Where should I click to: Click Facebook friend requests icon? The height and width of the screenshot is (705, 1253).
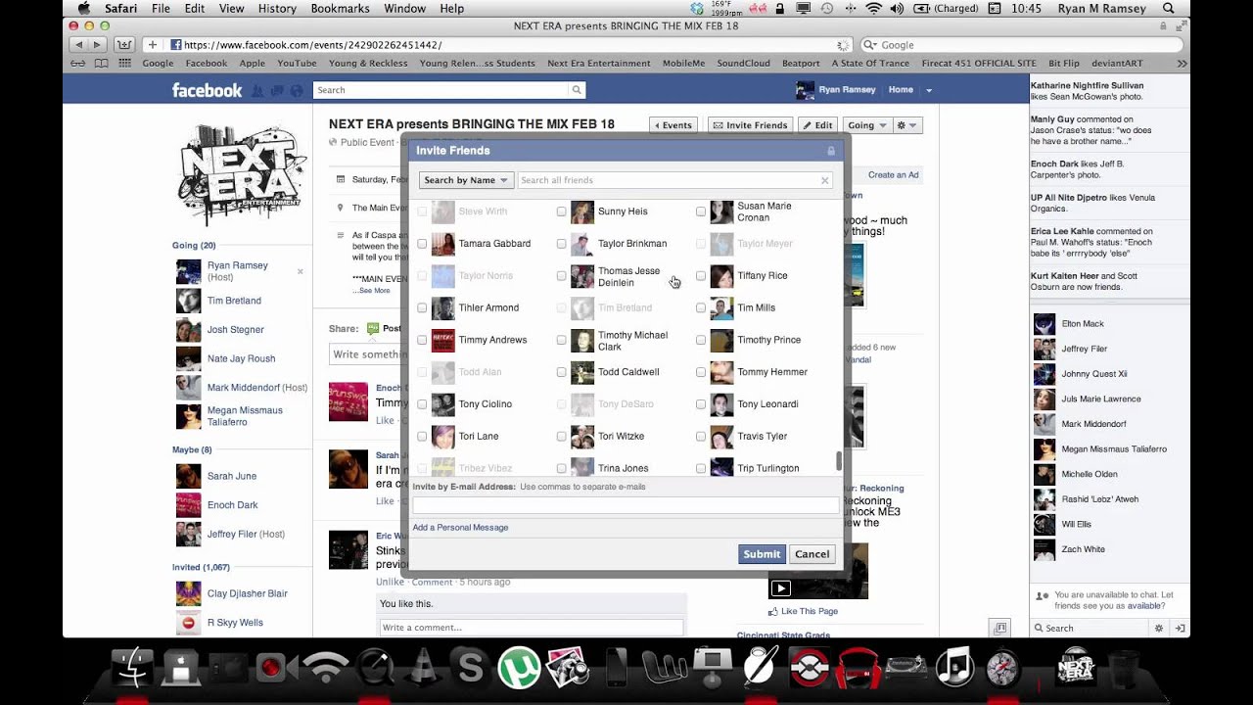[257, 90]
